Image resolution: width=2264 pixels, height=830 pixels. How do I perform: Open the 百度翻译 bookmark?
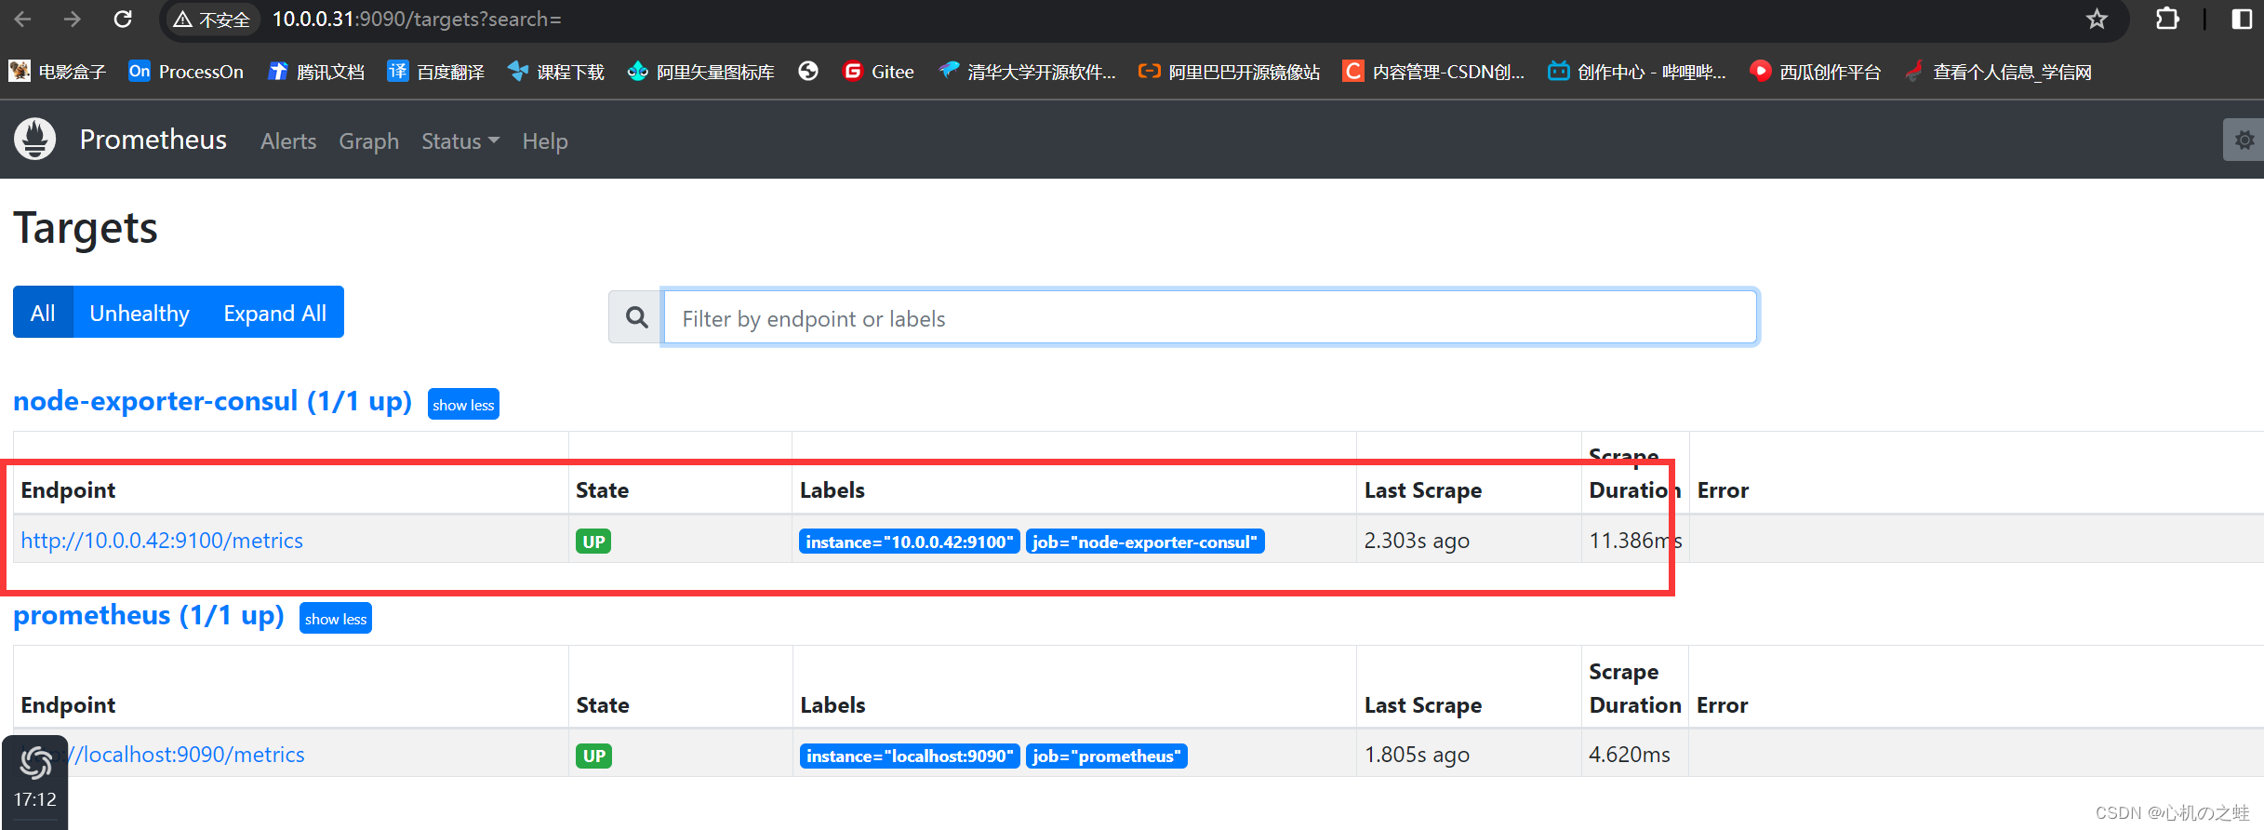coord(436,72)
